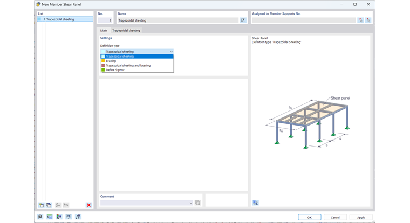Image resolution: width=410 pixels, height=223 pixels.
Task: Click the OK button
Action: click(x=309, y=217)
